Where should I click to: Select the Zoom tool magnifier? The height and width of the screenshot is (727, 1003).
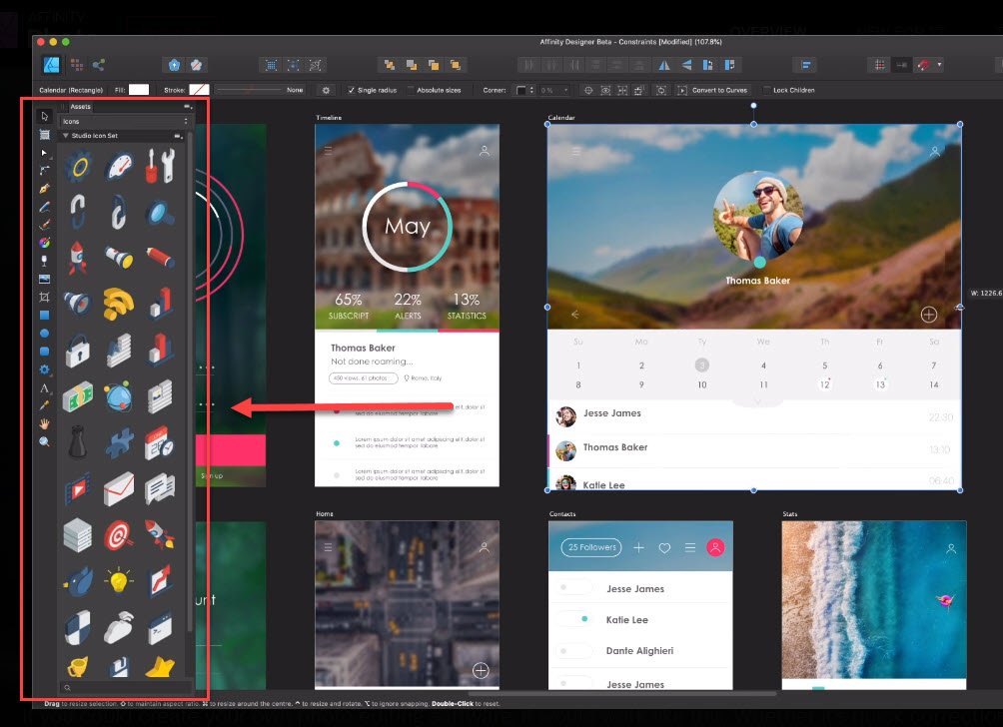pos(44,441)
